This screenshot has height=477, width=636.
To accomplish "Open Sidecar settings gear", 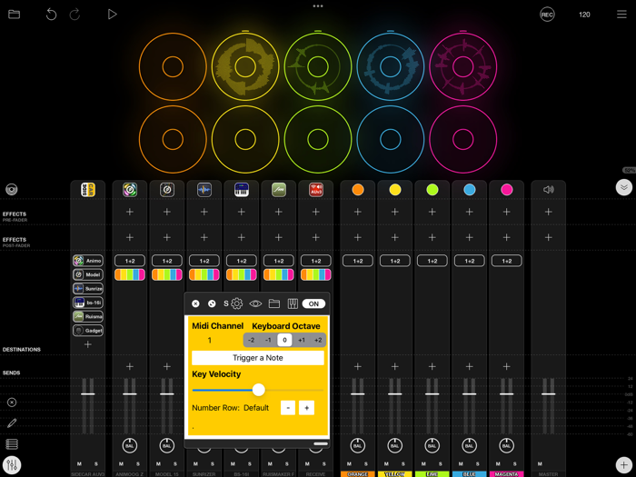I will (x=237, y=303).
